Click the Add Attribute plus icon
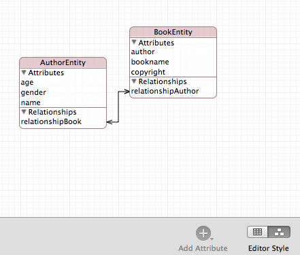This screenshot has height=255, width=300. tap(203, 233)
